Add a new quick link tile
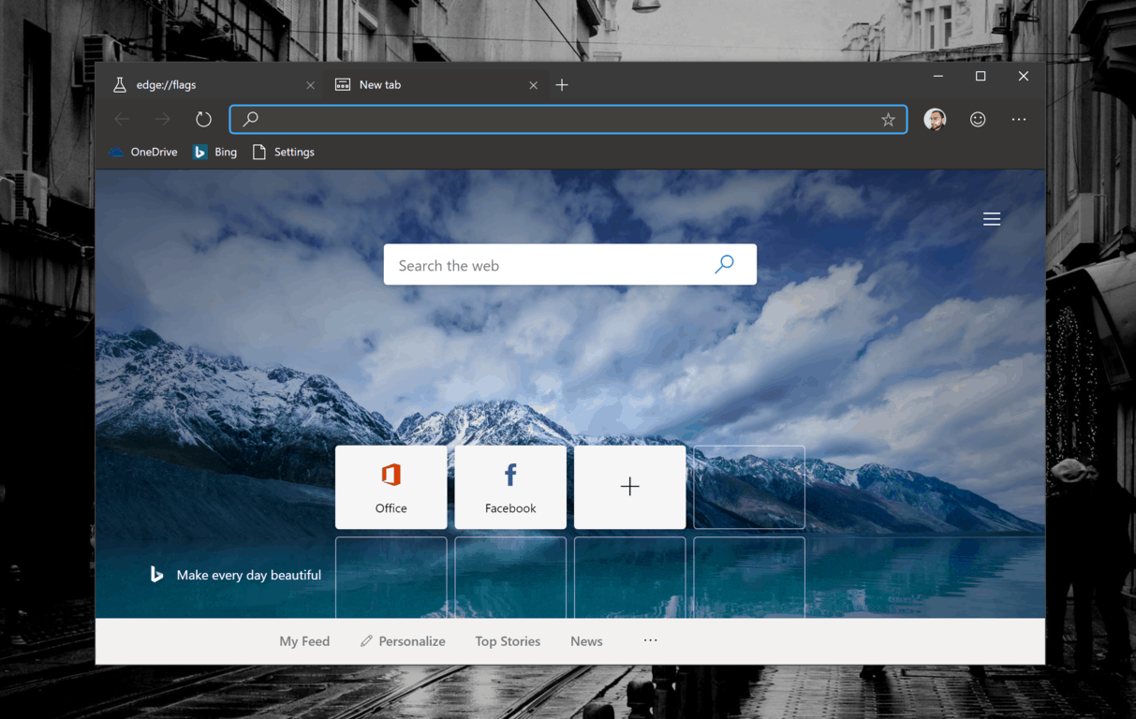The height and width of the screenshot is (719, 1136). click(629, 487)
